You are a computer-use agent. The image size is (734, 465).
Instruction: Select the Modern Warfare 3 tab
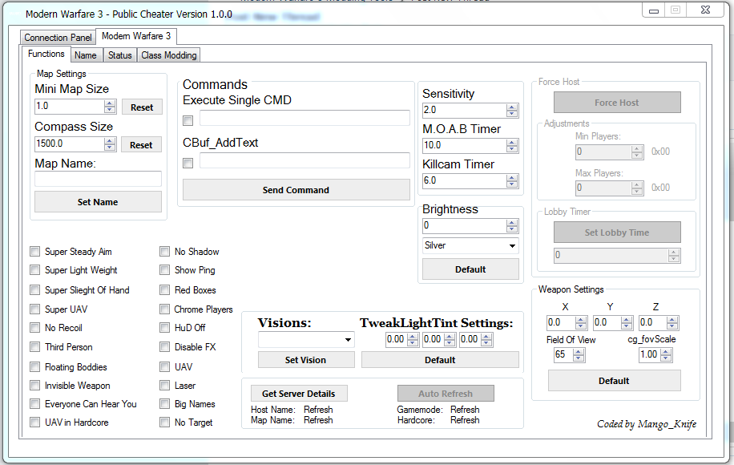pos(136,36)
